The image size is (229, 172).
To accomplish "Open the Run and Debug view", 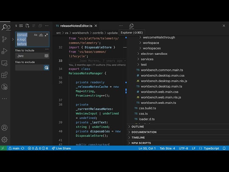I will tap(4, 51).
